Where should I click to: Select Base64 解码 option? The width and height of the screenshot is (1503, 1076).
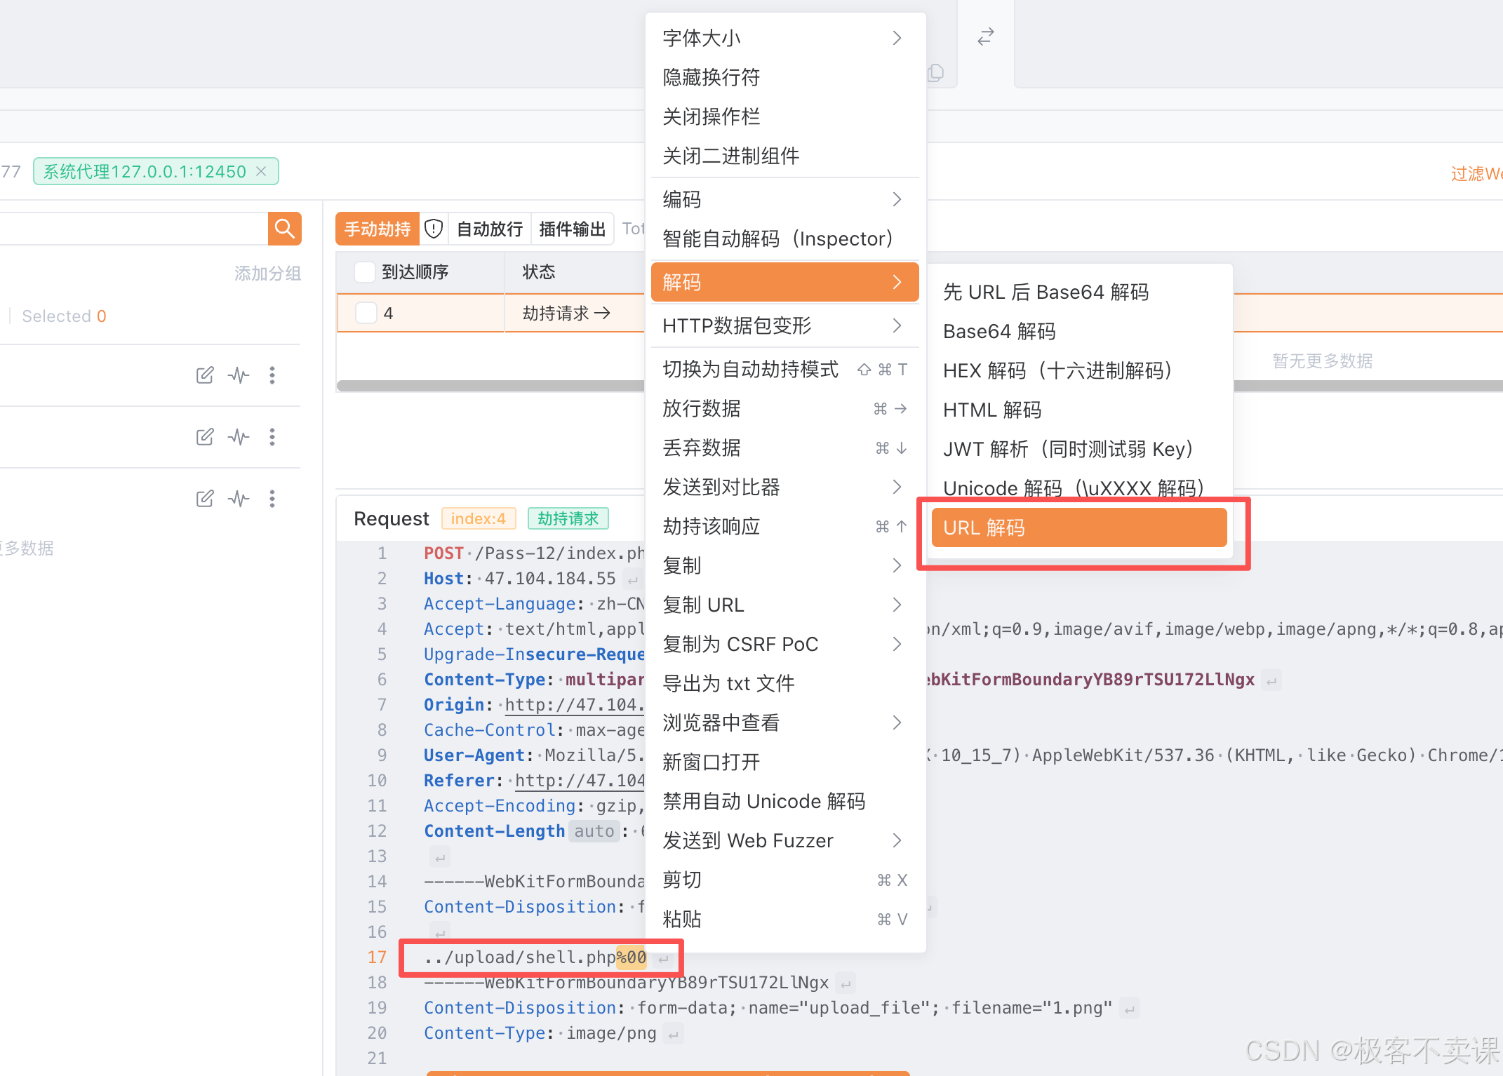[x=1079, y=331]
